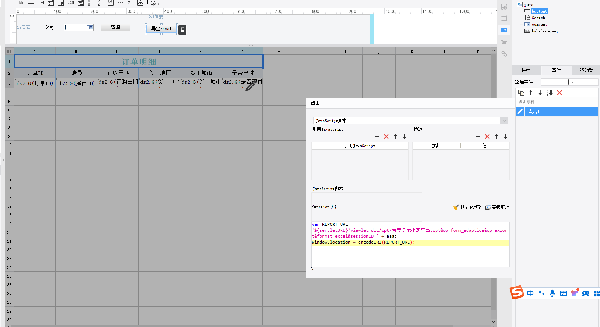
Task: Move event down in event list
Action: (540, 93)
